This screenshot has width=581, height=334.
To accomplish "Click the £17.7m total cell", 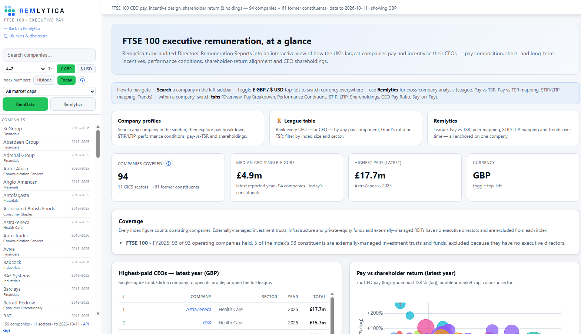I will coord(318,310).
